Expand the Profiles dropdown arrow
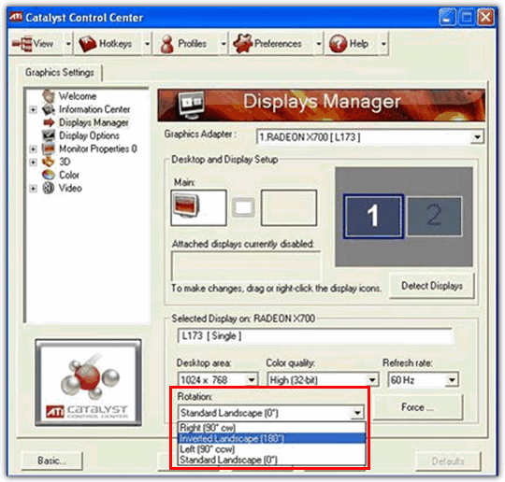This screenshot has width=505, height=482. [224, 44]
